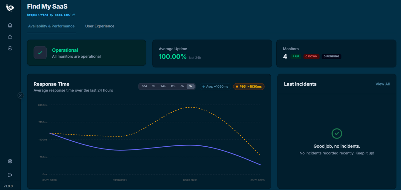Click the 700ms y-axis label
401x190 pixels.
coord(43,157)
